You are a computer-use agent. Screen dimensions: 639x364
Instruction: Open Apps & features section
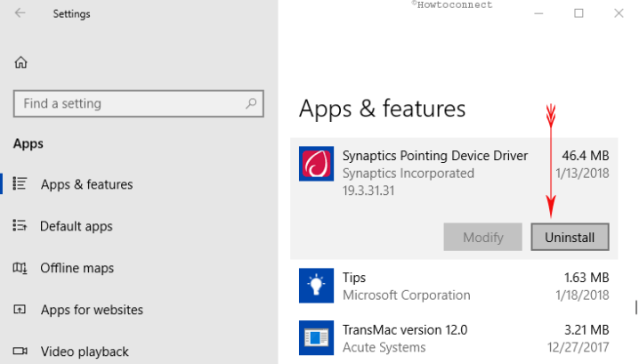(x=86, y=184)
